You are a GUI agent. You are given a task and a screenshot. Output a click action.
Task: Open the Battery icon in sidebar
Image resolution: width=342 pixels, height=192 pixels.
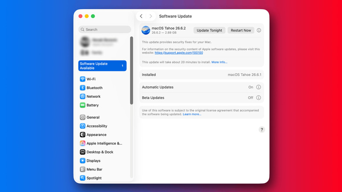coord(82,105)
